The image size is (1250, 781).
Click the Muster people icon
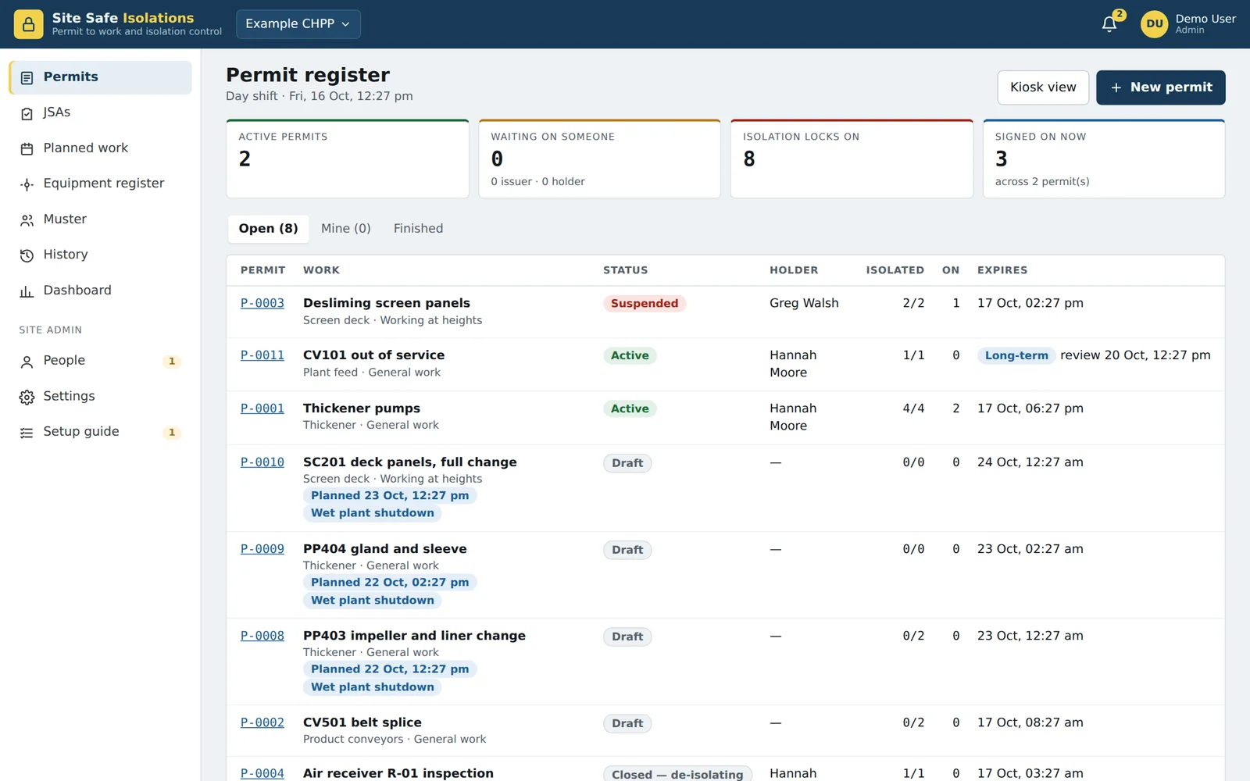click(x=27, y=220)
